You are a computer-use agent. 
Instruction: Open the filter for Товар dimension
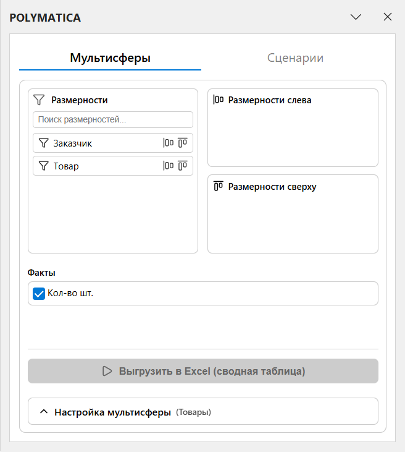(x=43, y=166)
